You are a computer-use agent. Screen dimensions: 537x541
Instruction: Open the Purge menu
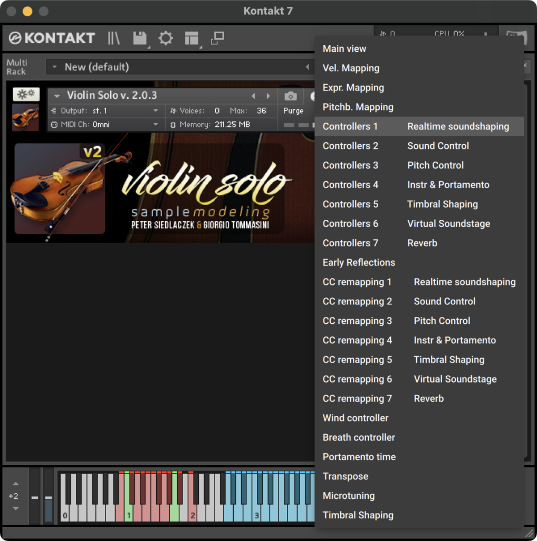pos(293,111)
